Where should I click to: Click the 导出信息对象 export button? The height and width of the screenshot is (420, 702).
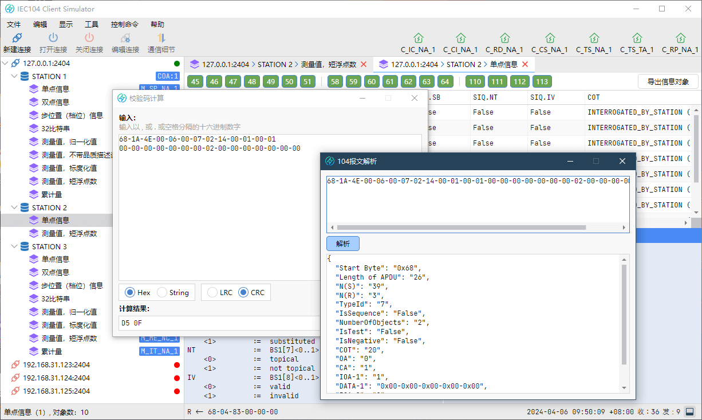[x=668, y=81]
